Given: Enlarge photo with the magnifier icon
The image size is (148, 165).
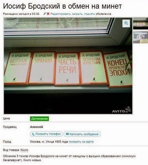Looking at the screenshot, I should point(126,23).
